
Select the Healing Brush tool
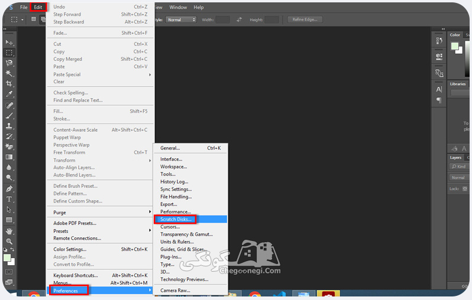click(9, 105)
